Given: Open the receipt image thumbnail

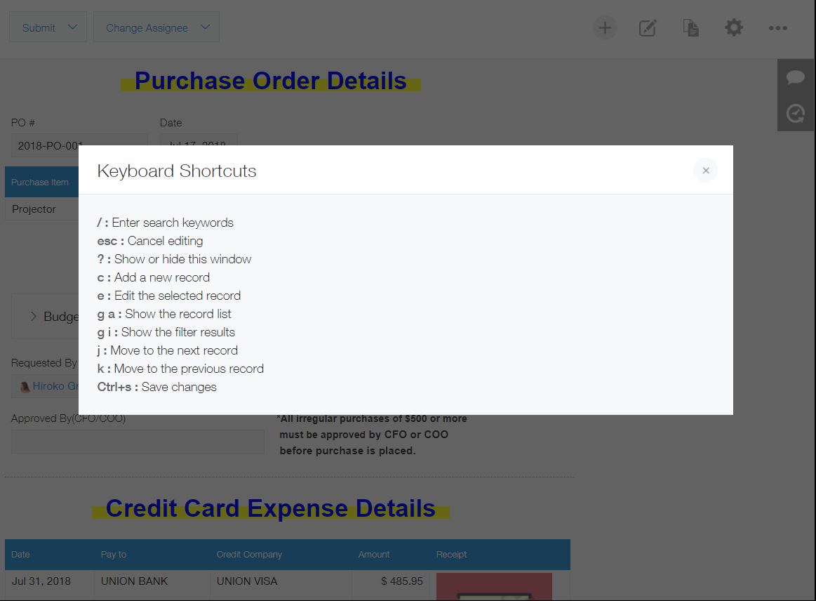Looking at the screenshot, I should [494, 587].
